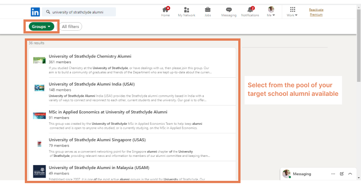Click the 49 members text

[x=59, y=174]
